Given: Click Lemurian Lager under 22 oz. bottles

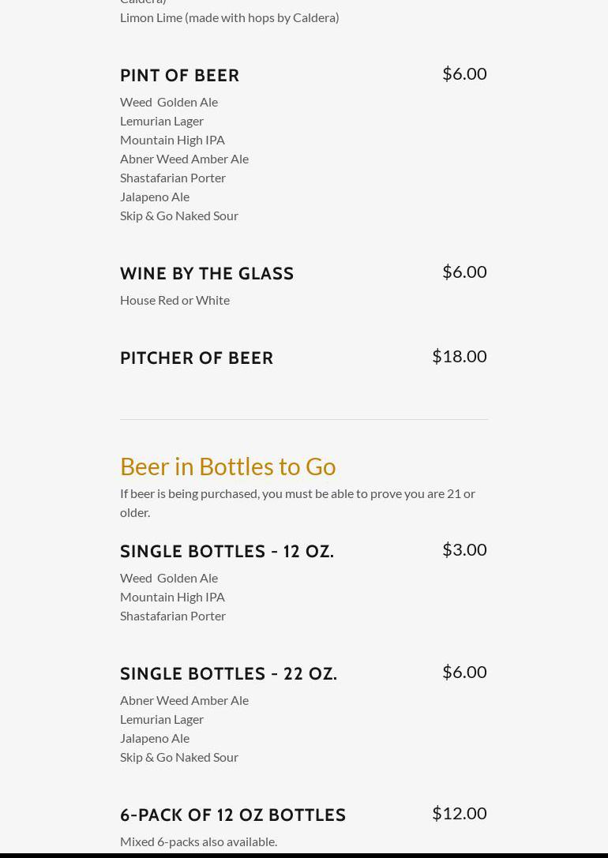Looking at the screenshot, I should click(162, 719).
